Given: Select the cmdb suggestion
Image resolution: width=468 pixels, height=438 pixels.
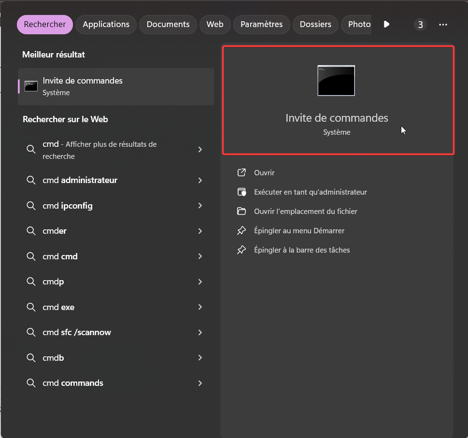Looking at the screenshot, I should tap(116, 358).
